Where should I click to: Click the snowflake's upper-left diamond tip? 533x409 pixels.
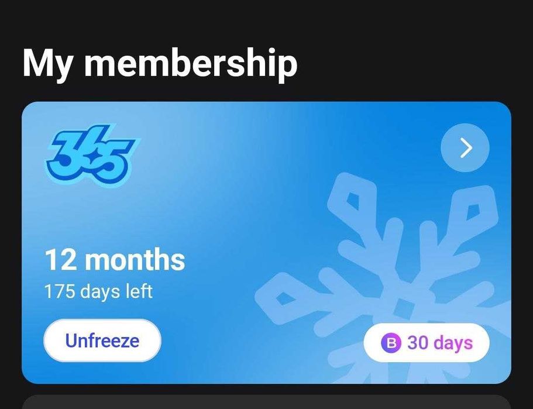click(352, 198)
